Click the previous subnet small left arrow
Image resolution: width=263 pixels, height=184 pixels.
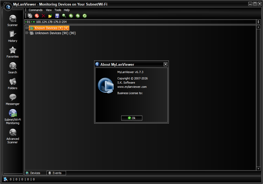click(x=26, y=22)
